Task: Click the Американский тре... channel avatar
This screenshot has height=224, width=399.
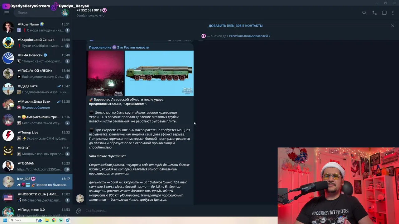Action: pos(8,120)
